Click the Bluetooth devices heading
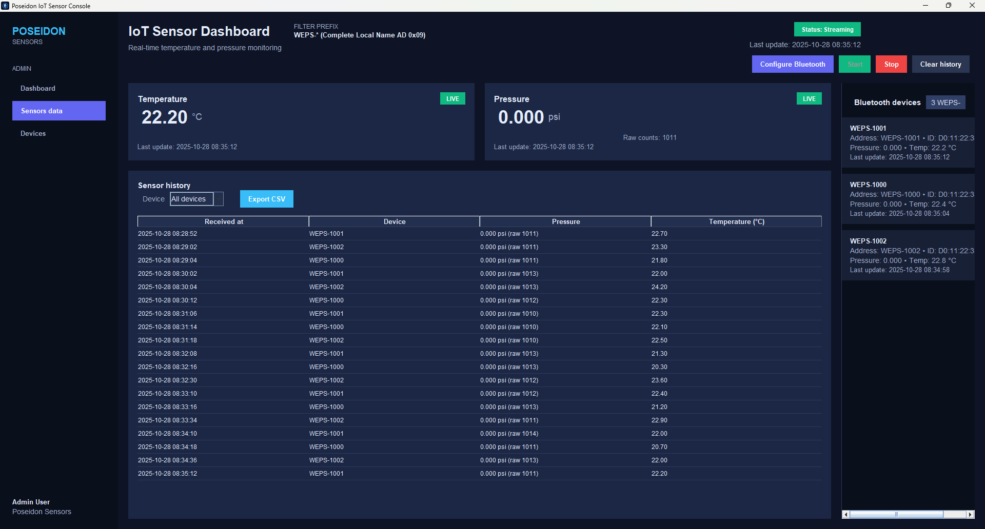 [x=887, y=103]
